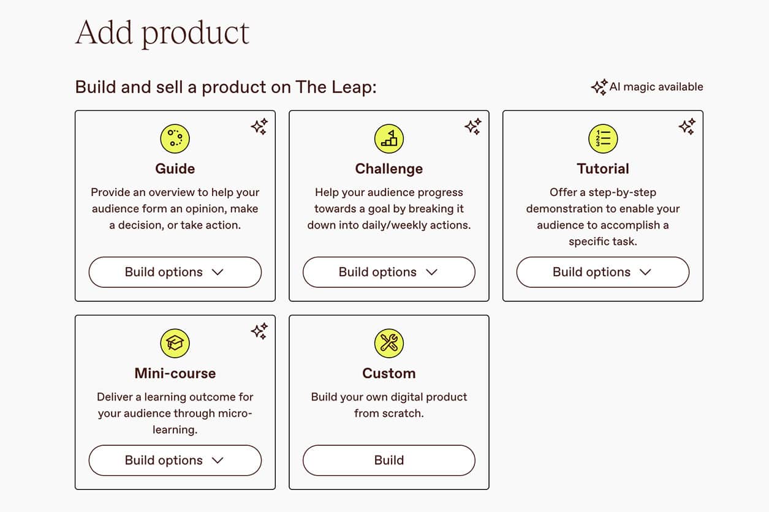Image resolution: width=769 pixels, height=512 pixels.
Task: Open the Tutorial Build options dropdown
Action: pos(603,272)
